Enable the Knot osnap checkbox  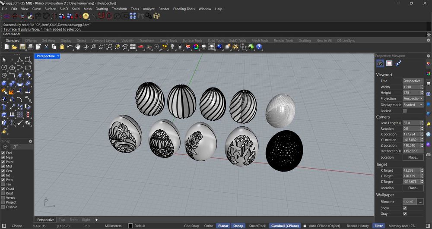coord(3,193)
